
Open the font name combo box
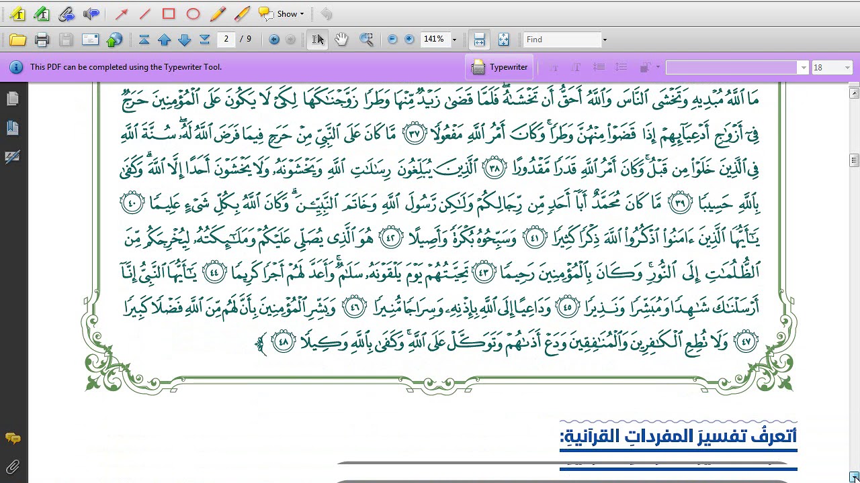point(737,67)
